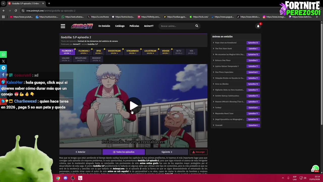Click the address bar URL
323x182 pixels.
(x=51, y=11)
